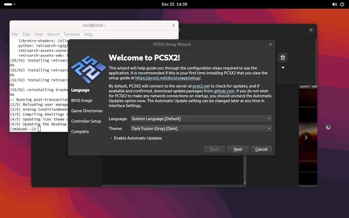Image resolution: width=349 pixels, height=218 pixels.
Task: Click the Welcome to PCSX2! heading
Action: coord(145,58)
